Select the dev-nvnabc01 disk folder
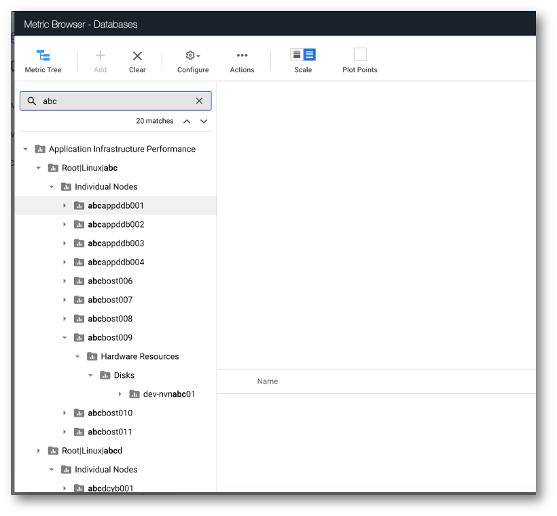This screenshot has width=557, height=516. (169, 394)
